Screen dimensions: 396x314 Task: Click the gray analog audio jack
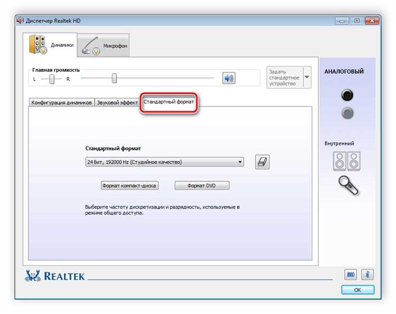pyautogui.click(x=347, y=113)
